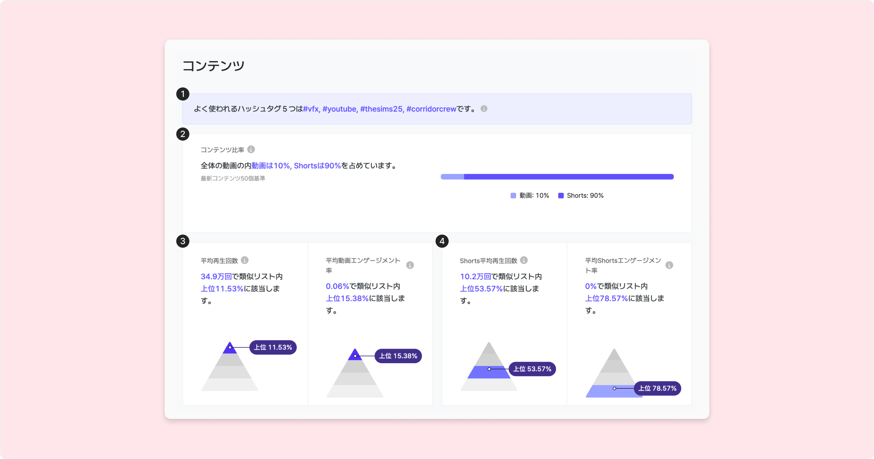Click the #corridorcrew hashtag link

point(431,109)
